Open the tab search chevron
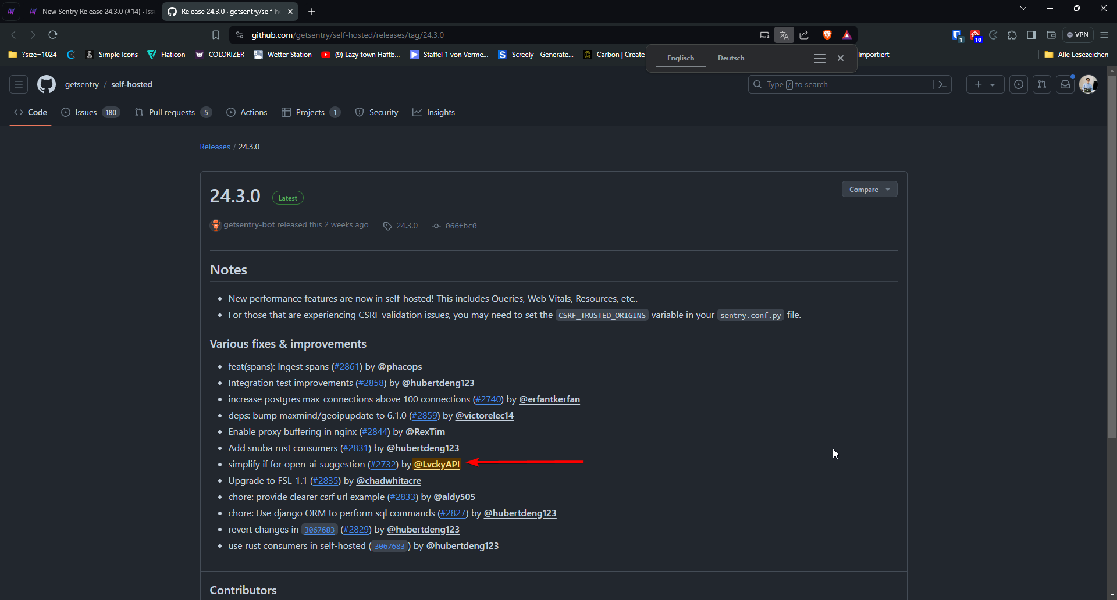1117x600 pixels. [x=1023, y=8]
